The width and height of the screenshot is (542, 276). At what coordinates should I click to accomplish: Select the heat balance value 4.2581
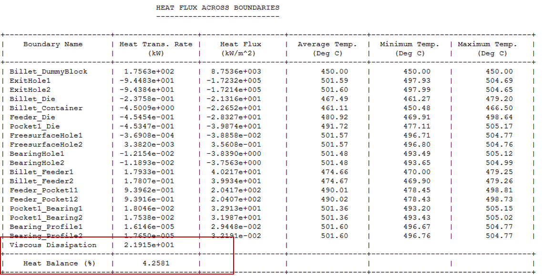pos(156,263)
